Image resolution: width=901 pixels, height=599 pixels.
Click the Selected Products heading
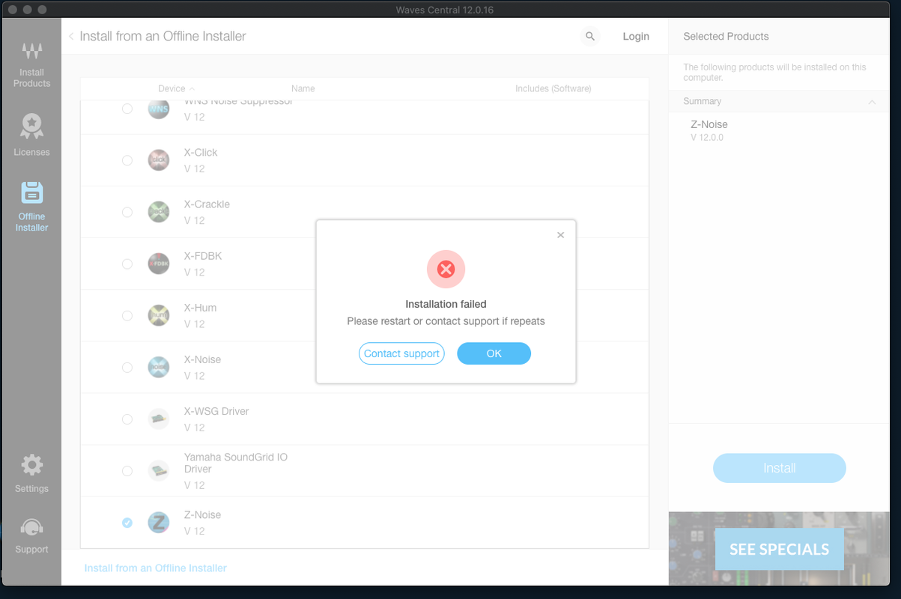[726, 36]
